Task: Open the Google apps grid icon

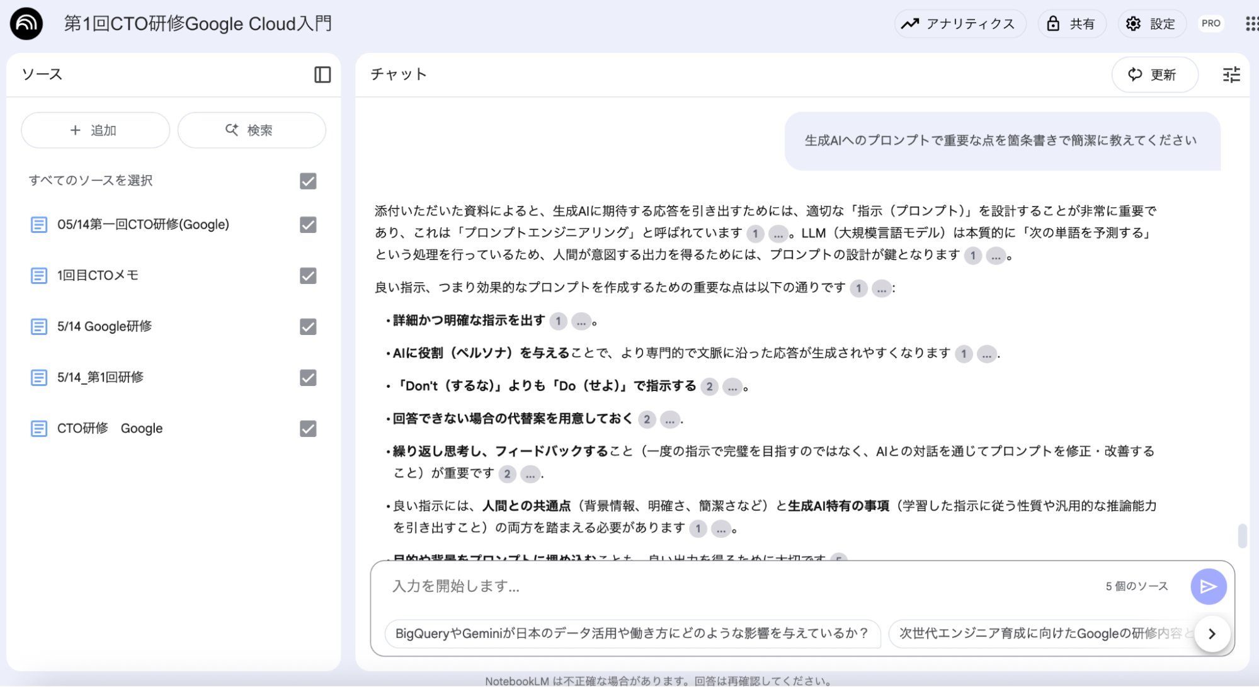Action: coord(1251,24)
